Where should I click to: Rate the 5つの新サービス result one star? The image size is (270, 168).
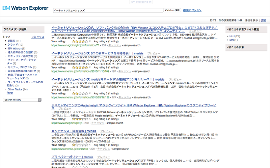pos(74,68)
